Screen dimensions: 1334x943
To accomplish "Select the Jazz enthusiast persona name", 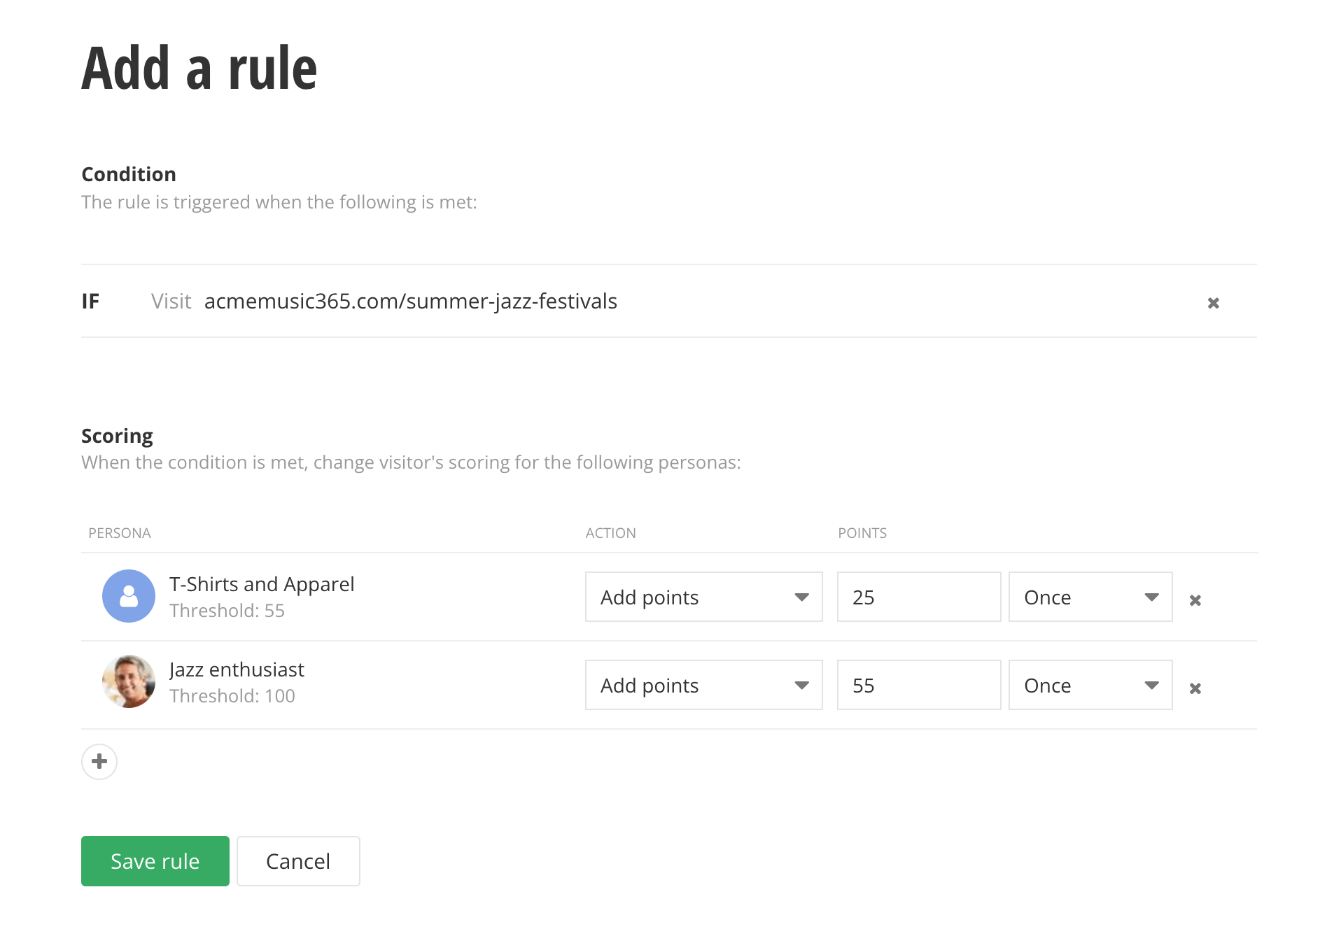I will [x=237, y=669].
